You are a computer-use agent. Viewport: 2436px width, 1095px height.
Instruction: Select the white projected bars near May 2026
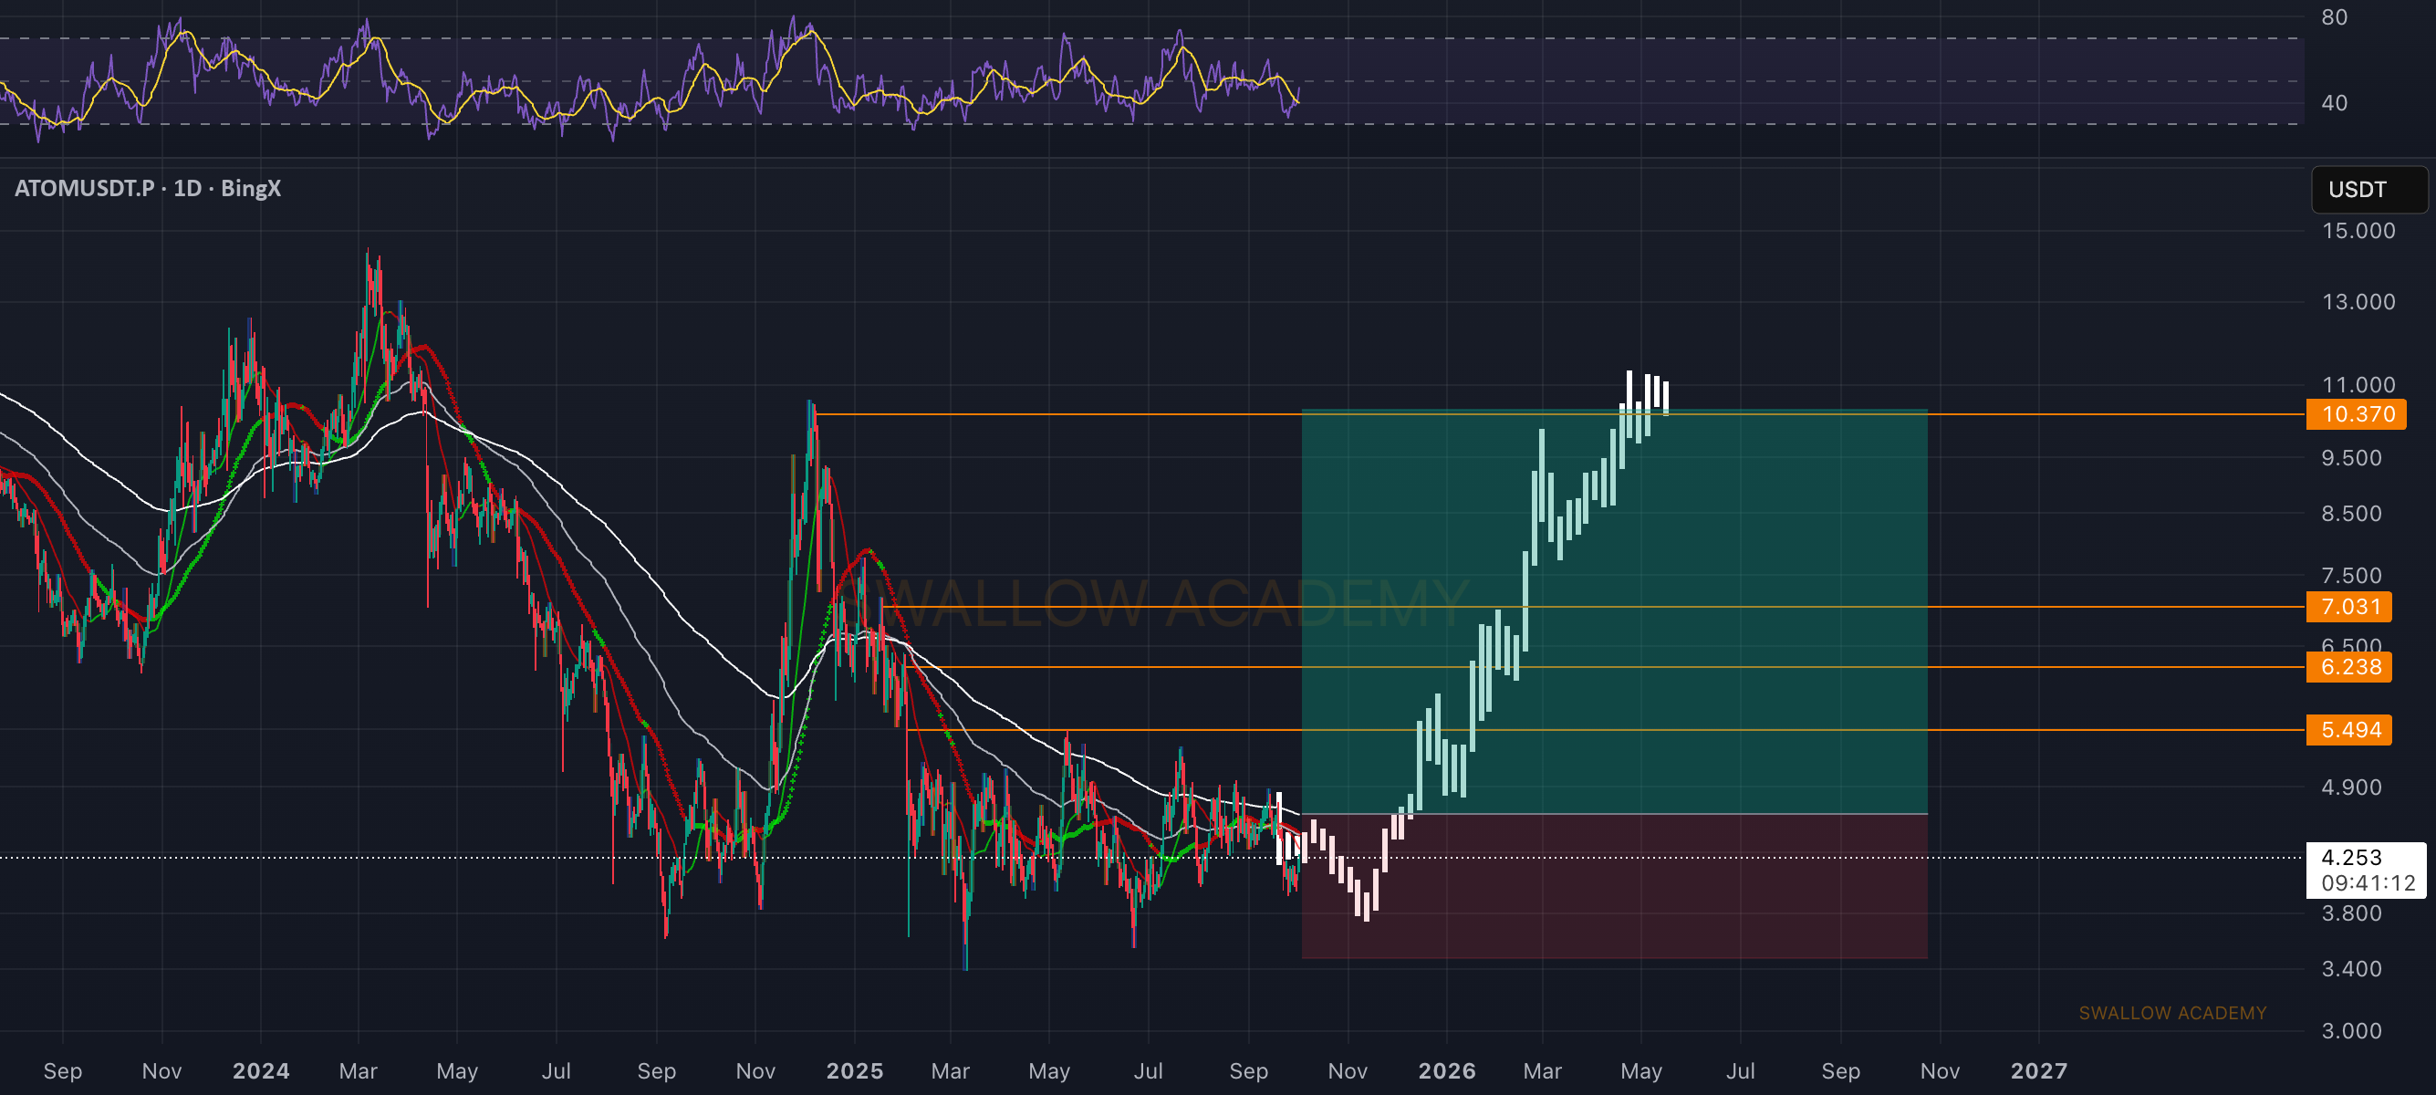[x=1648, y=392]
